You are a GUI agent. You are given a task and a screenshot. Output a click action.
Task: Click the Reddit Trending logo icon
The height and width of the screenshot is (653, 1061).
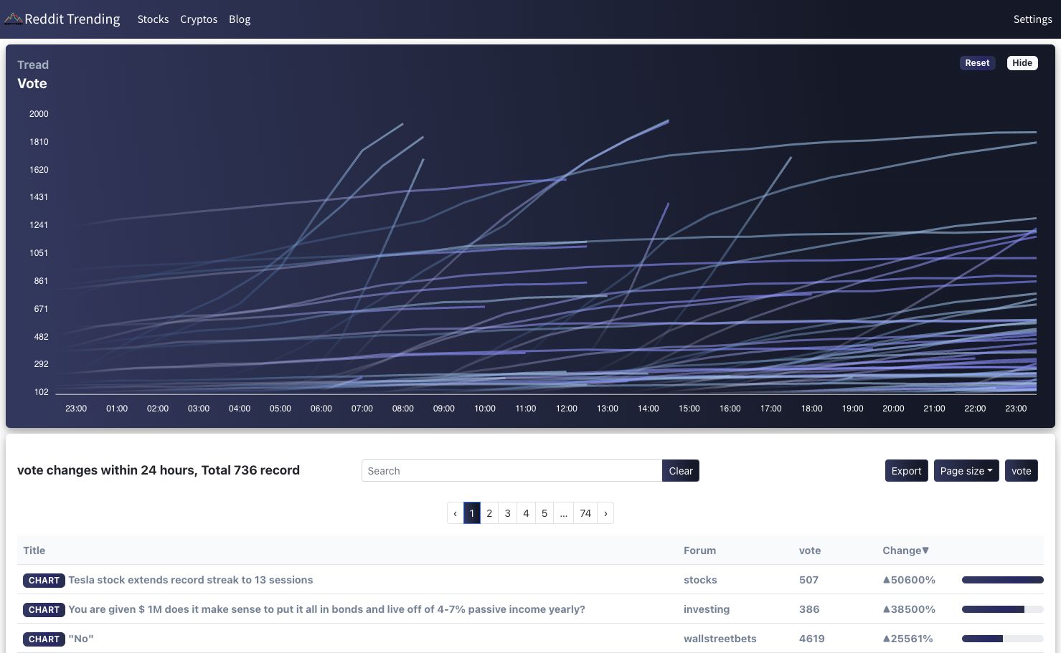pos(13,19)
